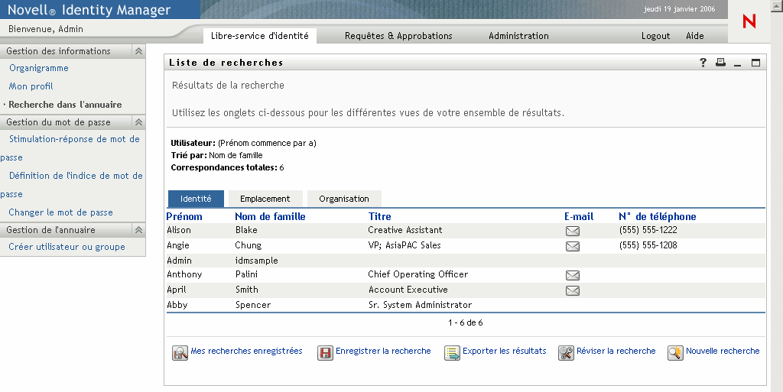Click last name Palini
The width and height of the screenshot is (783, 392).
247,274
